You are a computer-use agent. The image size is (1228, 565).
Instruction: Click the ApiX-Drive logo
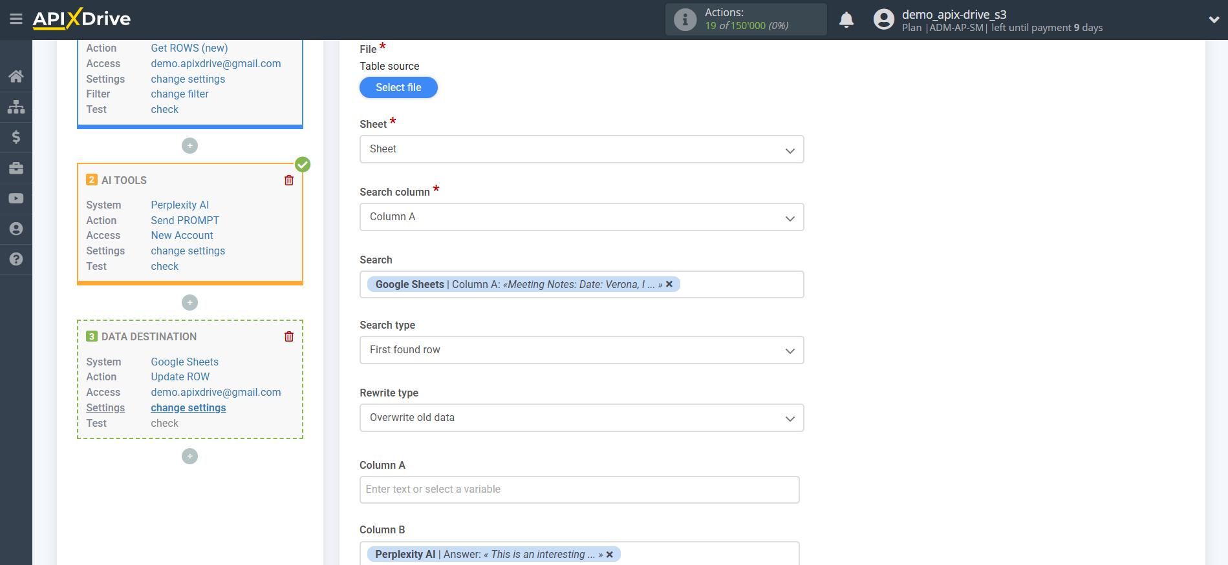[81, 19]
